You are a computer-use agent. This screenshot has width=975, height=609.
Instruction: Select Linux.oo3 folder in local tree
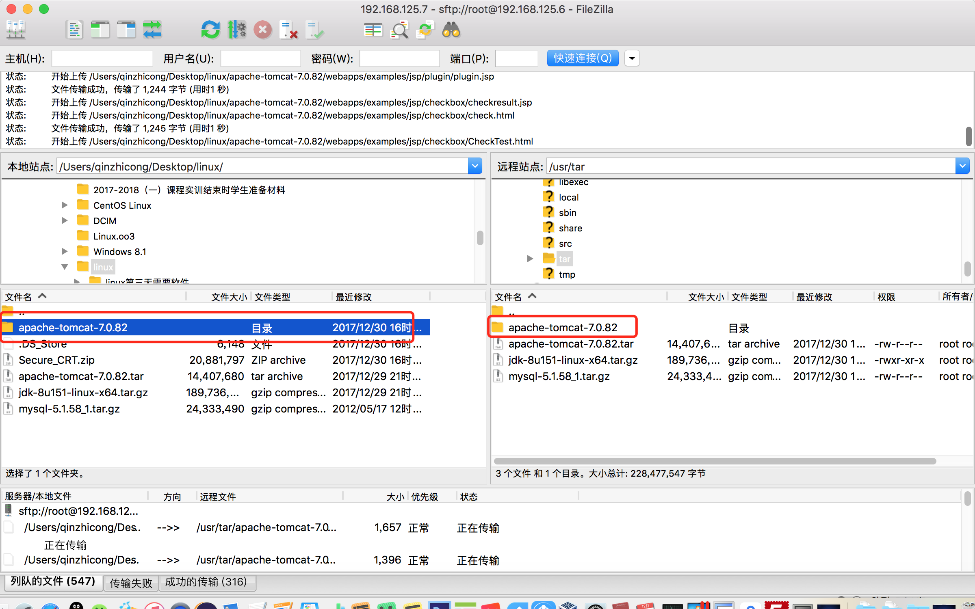click(114, 236)
